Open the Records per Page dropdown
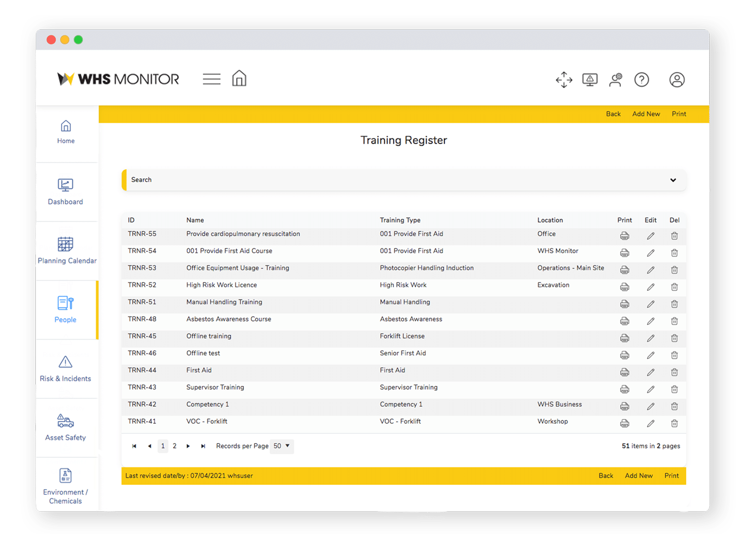Screen dimensions: 747x541 click(281, 446)
